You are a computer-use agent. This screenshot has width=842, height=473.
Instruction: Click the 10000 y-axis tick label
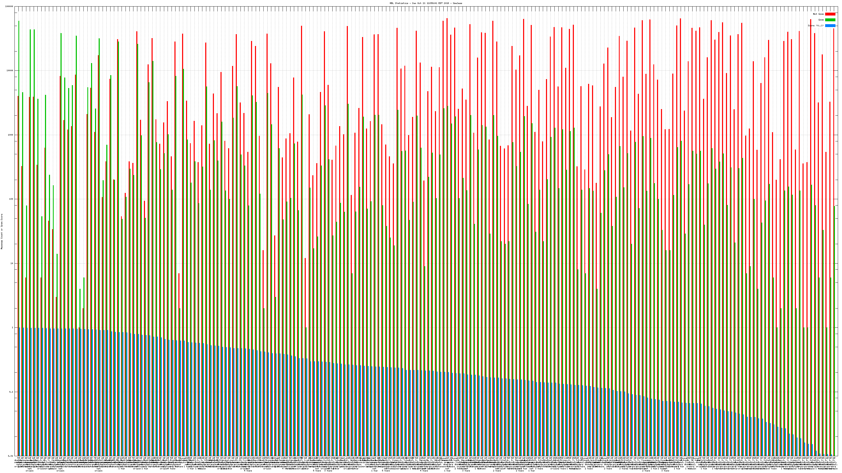(10, 71)
